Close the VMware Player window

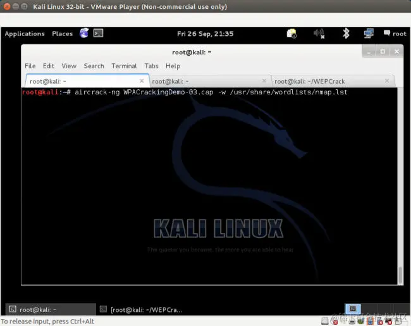[x=7, y=6]
